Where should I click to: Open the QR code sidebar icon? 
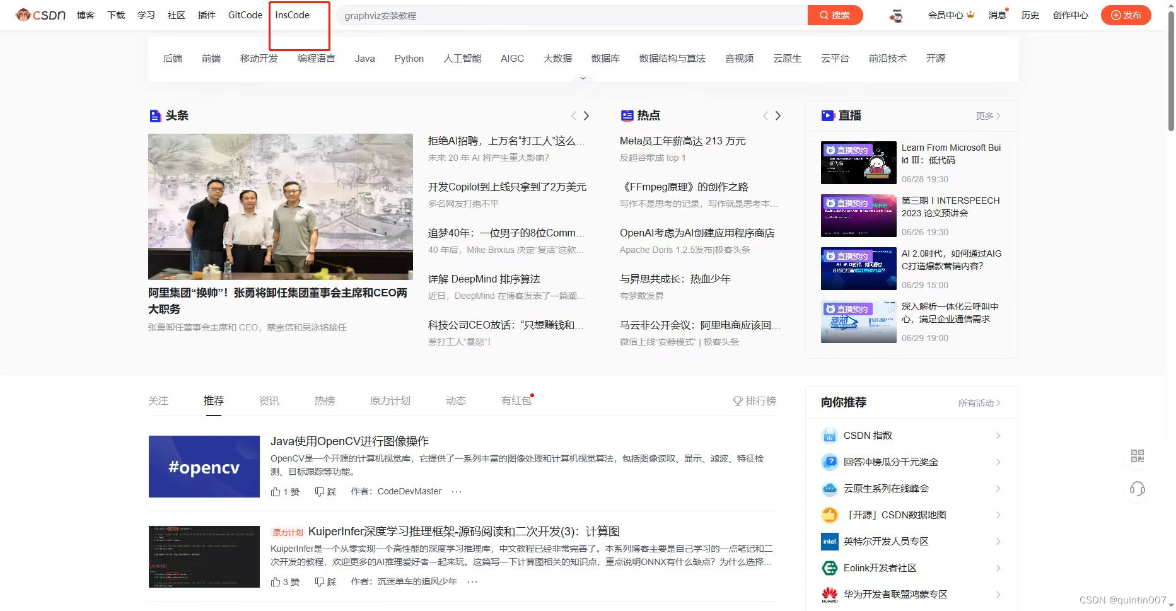tap(1138, 456)
